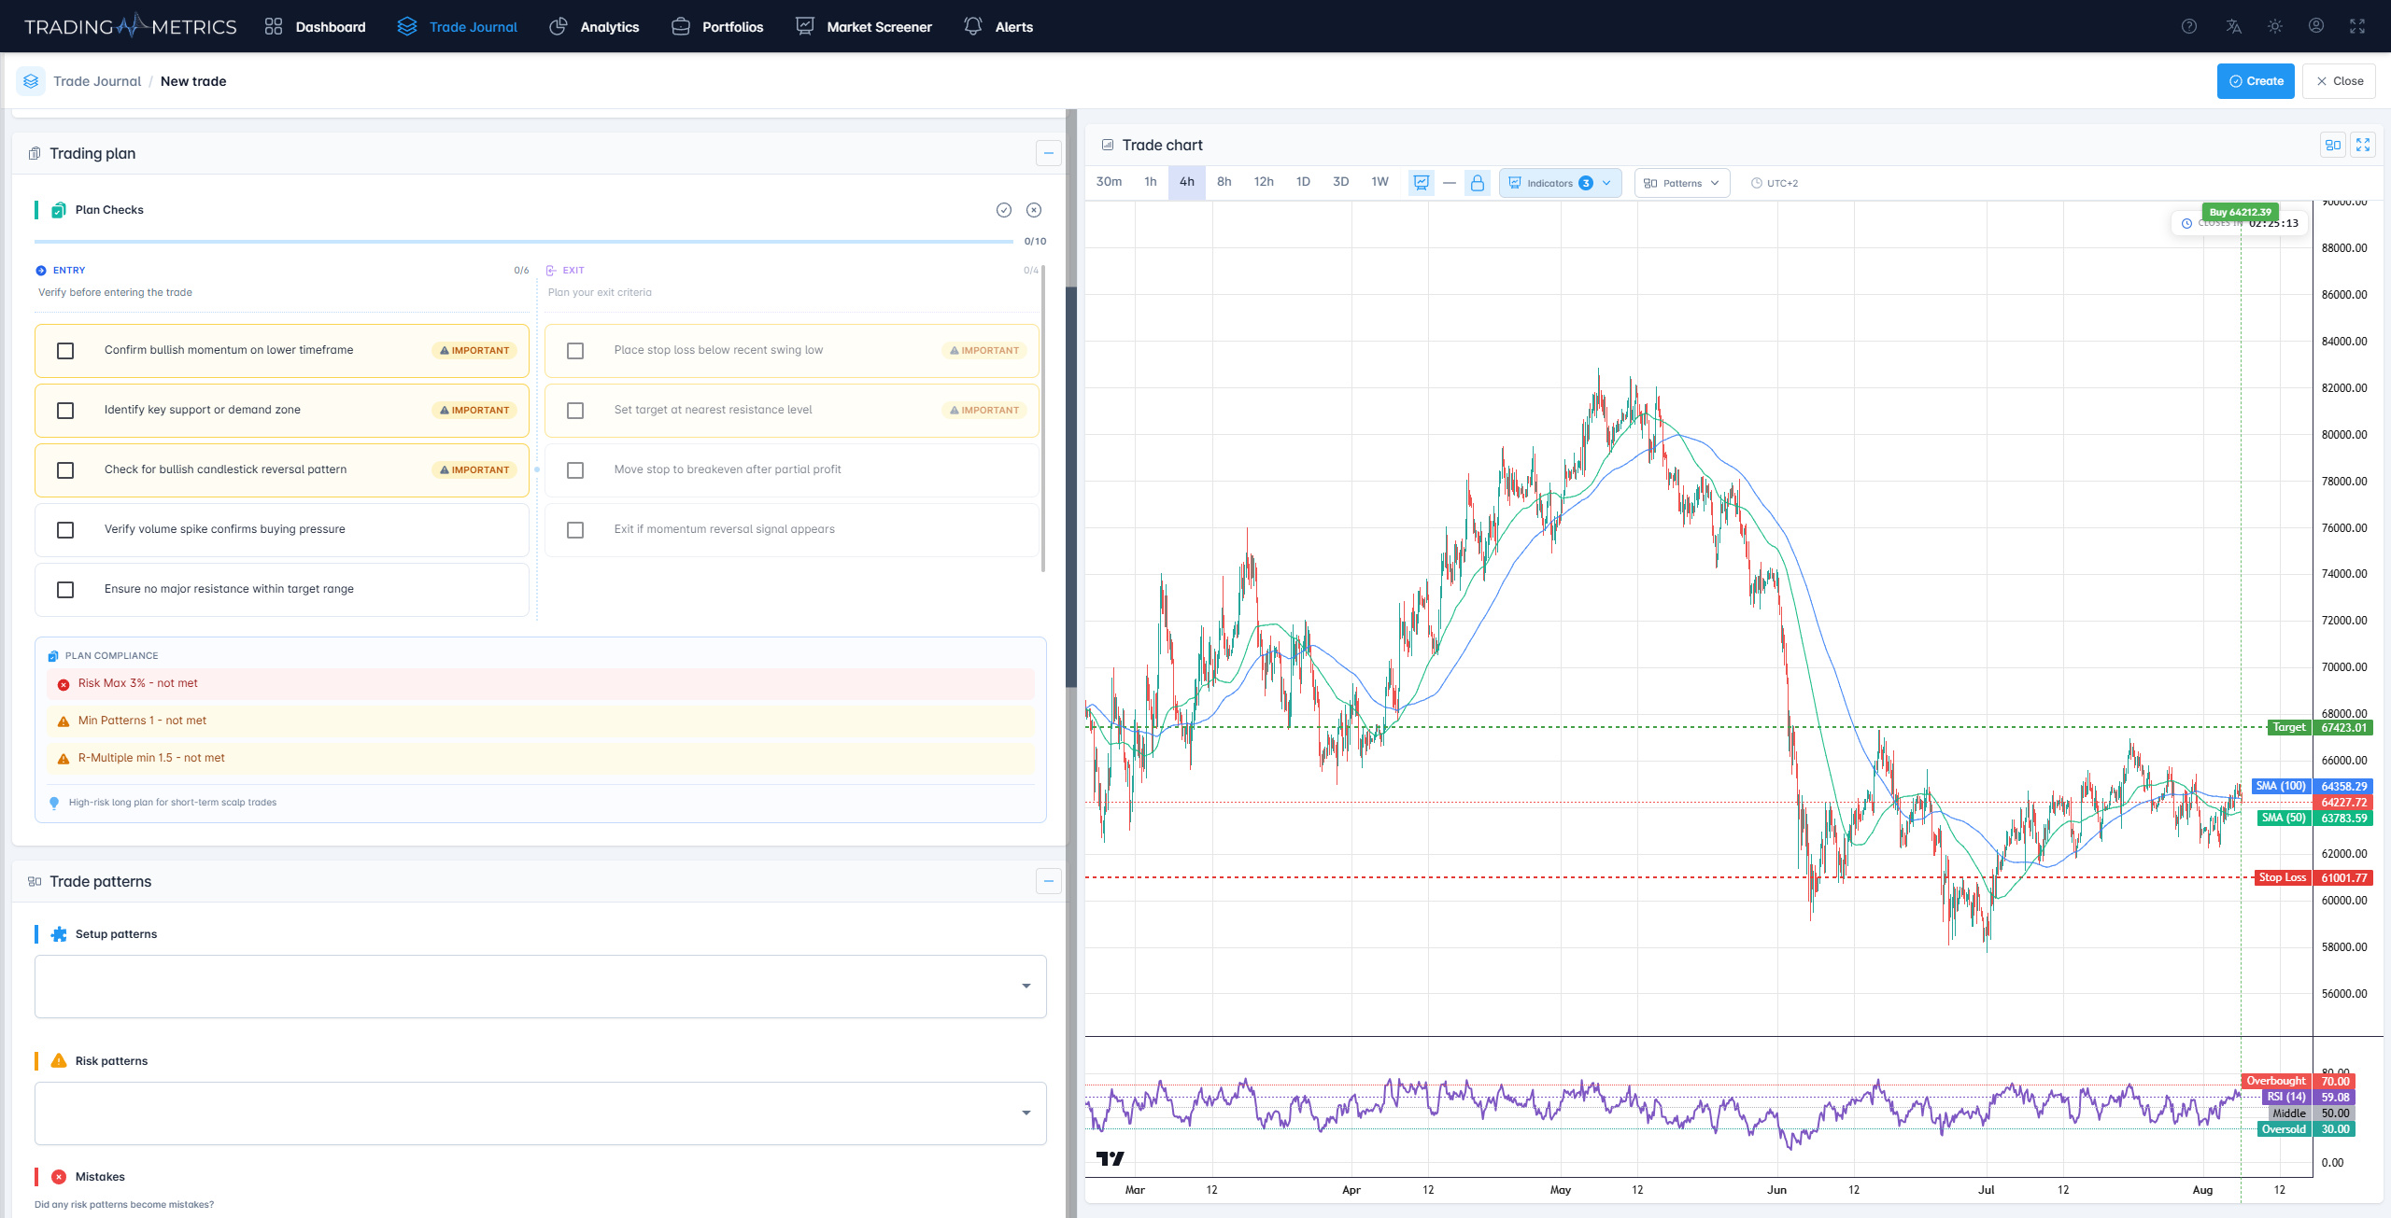This screenshot has width=2391, height=1218.
Task: Click the Stop Loss price line label
Action: click(x=2282, y=877)
